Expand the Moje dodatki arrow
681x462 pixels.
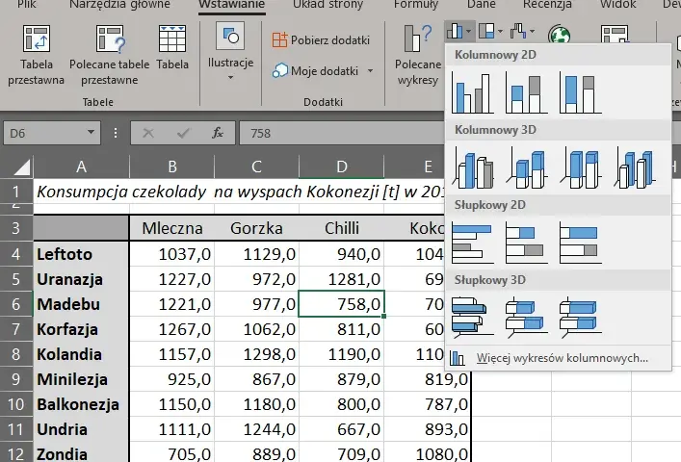370,70
